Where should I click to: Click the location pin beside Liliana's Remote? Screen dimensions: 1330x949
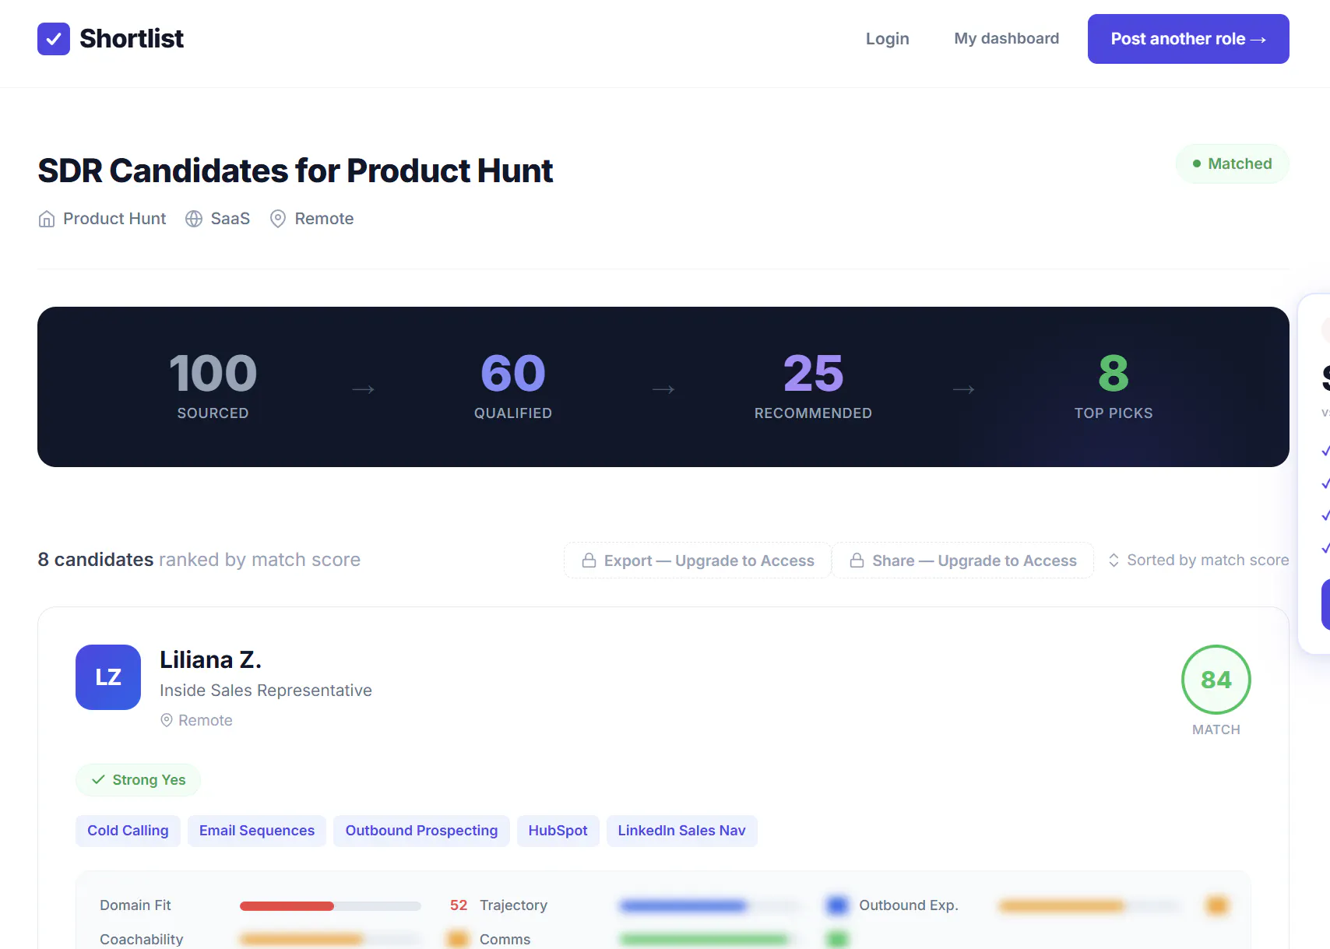pyautogui.click(x=167, y=721)
